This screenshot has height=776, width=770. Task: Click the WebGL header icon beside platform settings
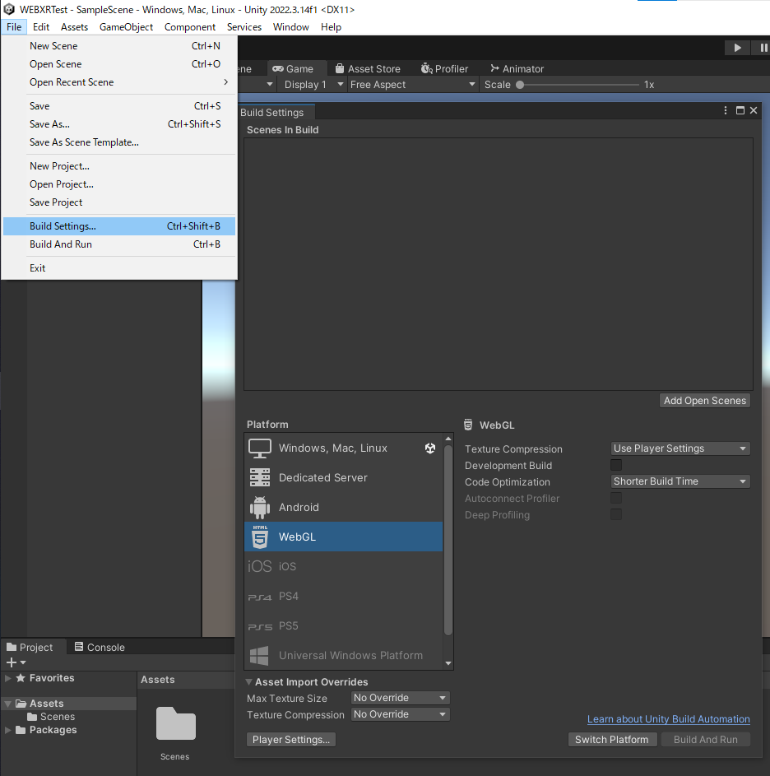(468, 425)
